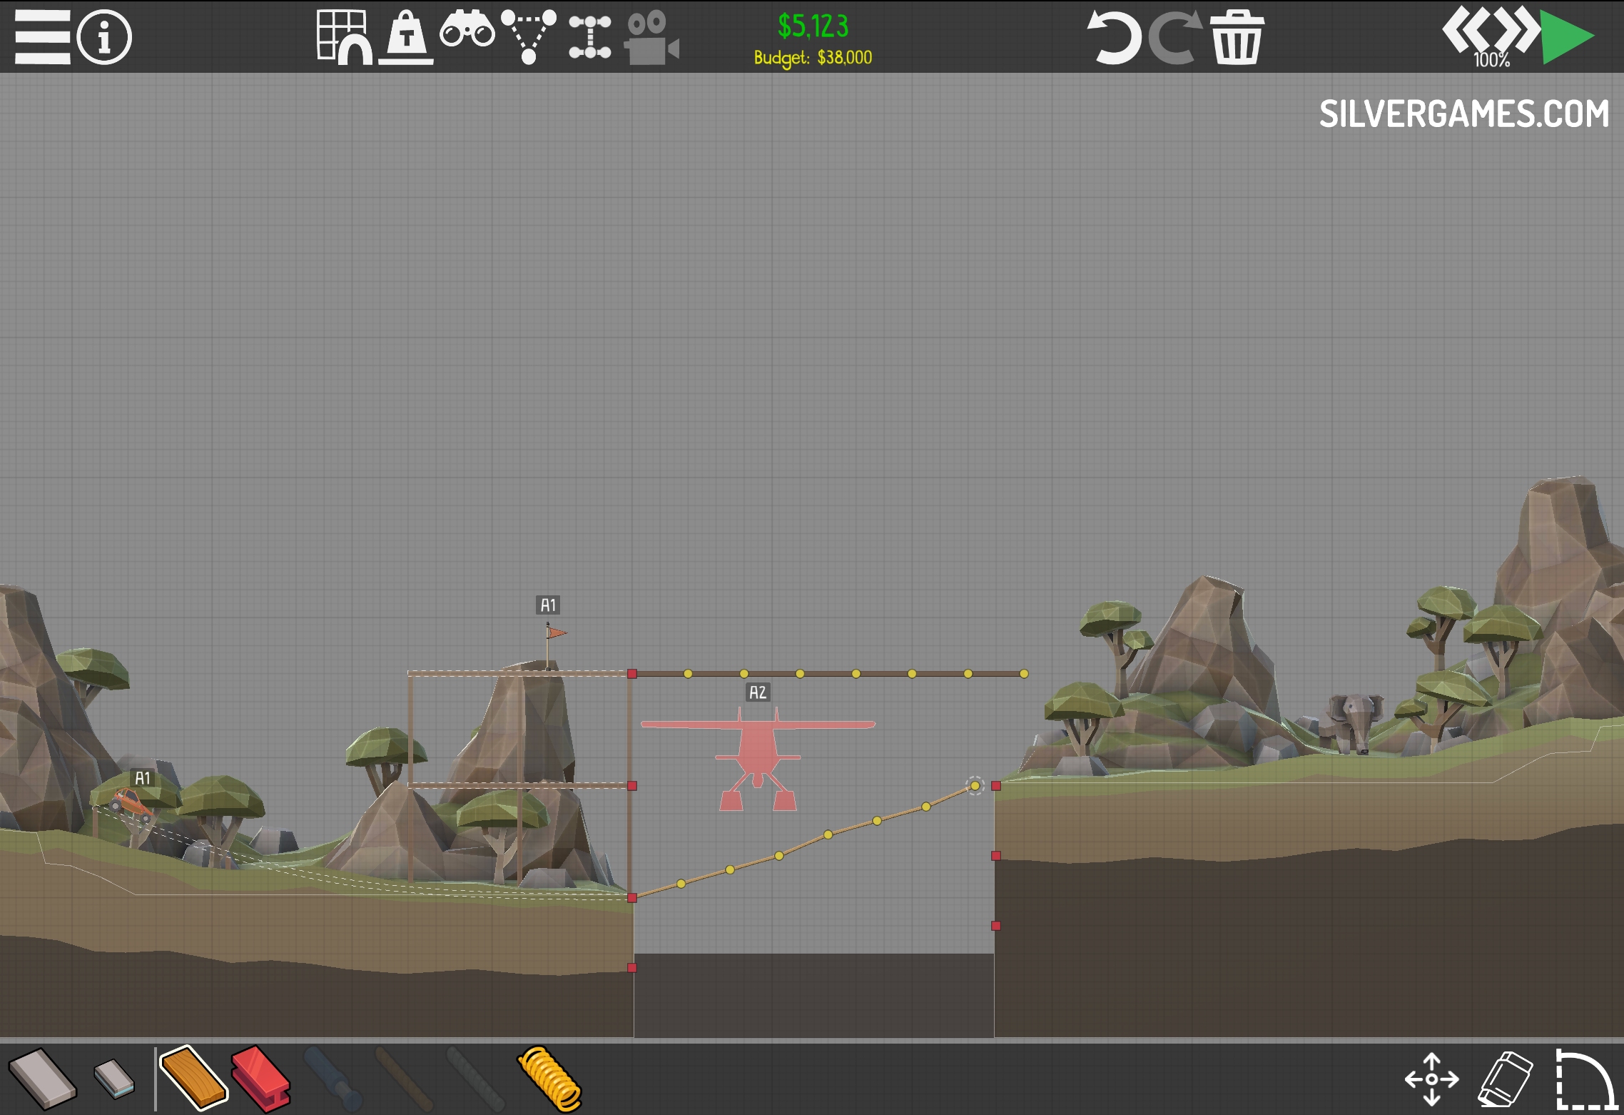Click the binoculars preview icon
Viewport: 1624px width, 1115px height.
467,32
